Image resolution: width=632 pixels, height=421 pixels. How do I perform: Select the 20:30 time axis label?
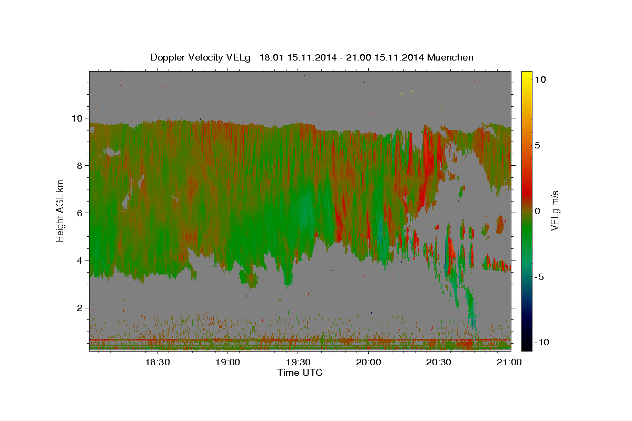[439, 362]
